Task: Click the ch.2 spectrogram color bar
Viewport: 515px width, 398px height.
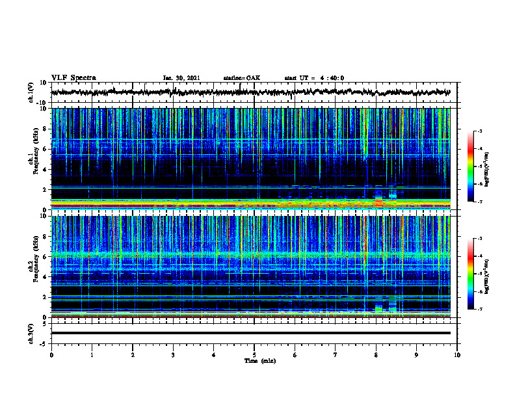Action: pos(470,274)
